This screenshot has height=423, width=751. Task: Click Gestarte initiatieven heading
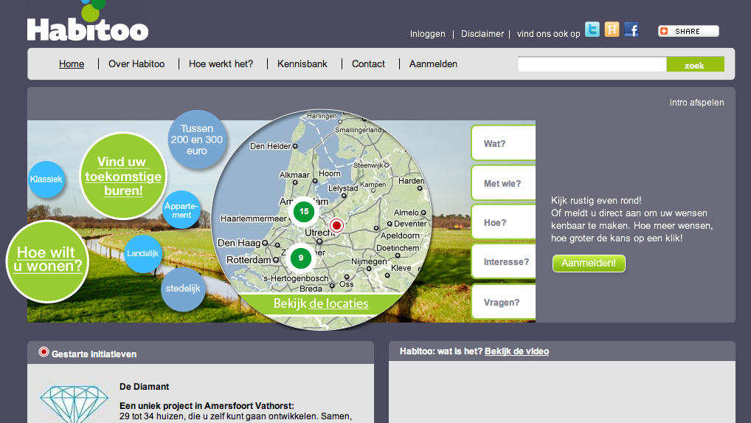94,354
